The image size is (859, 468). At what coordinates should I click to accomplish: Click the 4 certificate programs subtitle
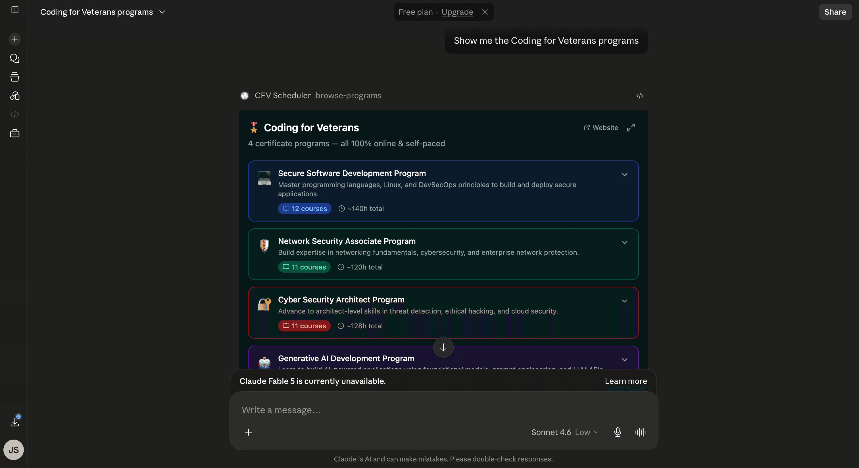[347, 144]
